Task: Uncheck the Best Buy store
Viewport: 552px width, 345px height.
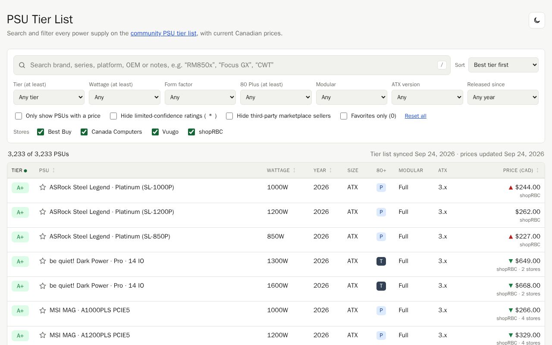Action: point(41,132)
